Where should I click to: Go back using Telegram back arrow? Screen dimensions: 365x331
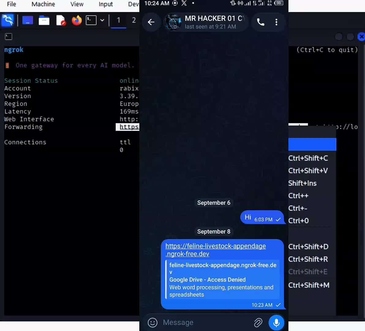(151, 22)
